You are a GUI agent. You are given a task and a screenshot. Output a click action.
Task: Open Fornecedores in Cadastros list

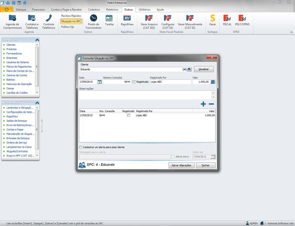point(14,53)
